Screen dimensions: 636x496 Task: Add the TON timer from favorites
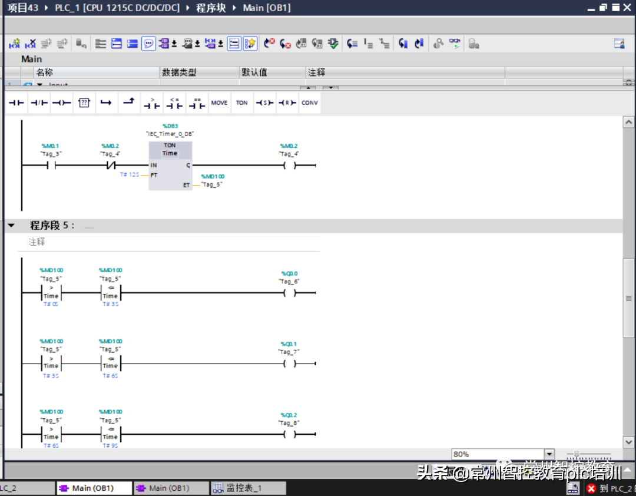pyautogui.click(x=242, y=102)
